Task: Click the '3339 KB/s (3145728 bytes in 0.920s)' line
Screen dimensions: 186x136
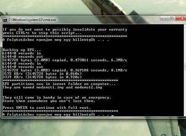Action: click(x=42, y=77)
